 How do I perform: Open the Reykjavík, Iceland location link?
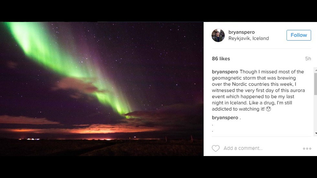coord(248,38)
